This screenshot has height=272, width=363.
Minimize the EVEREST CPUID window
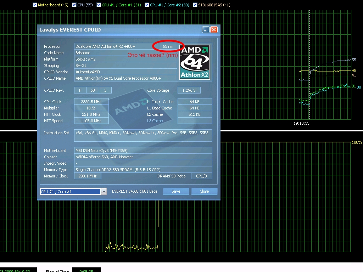pos(206,30)
